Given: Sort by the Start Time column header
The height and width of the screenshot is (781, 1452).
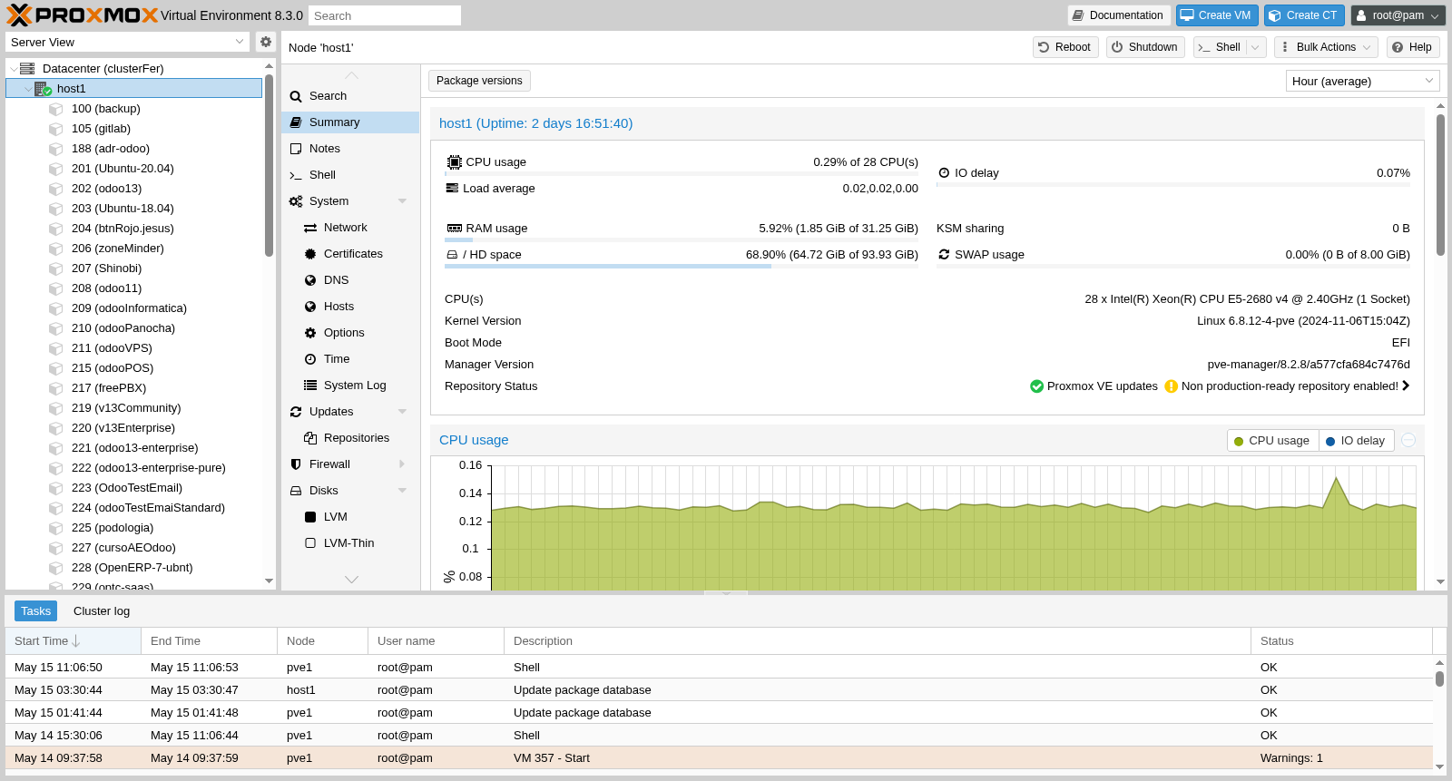Looking at the screenshot, I should click(73, 641).
